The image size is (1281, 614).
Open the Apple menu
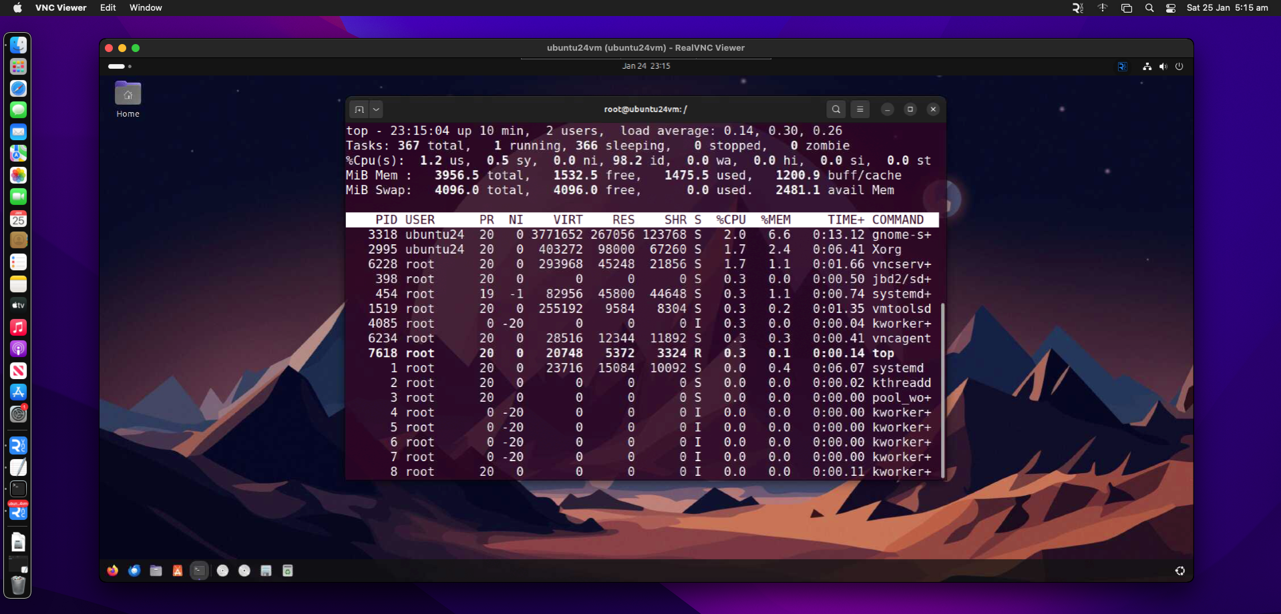[17, 8]
